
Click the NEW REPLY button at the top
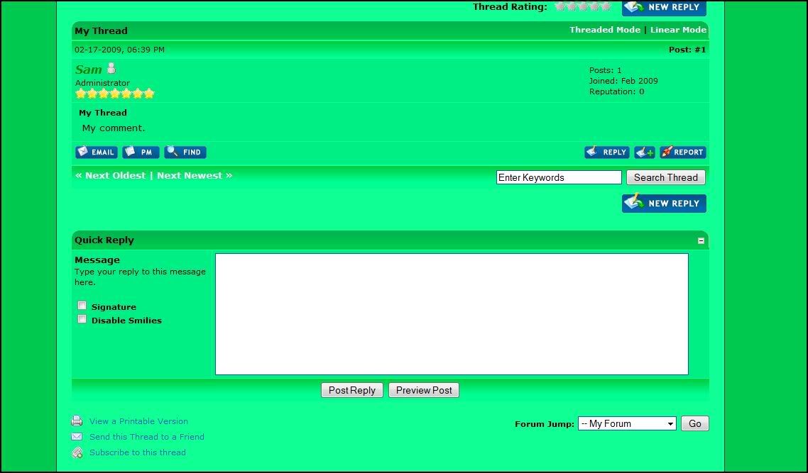point(664,8)
